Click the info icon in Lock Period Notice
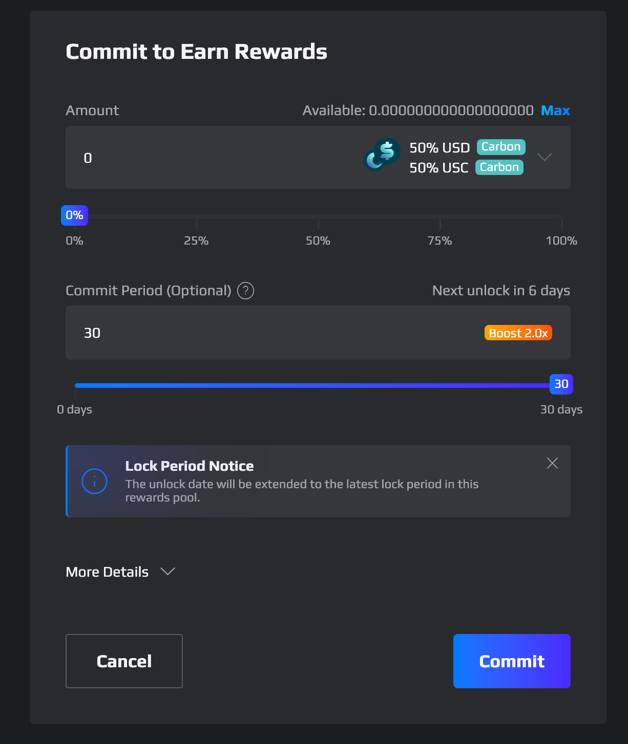The image size is (628, 744). point(95,482)
